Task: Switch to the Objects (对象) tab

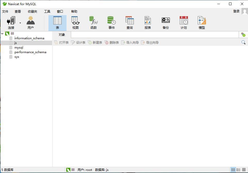Action: 62,35
